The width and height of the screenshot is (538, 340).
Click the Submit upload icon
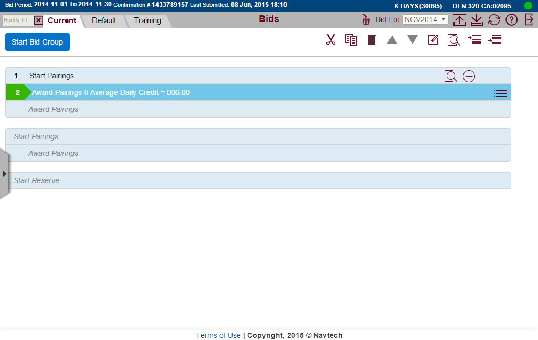(459, 20)
